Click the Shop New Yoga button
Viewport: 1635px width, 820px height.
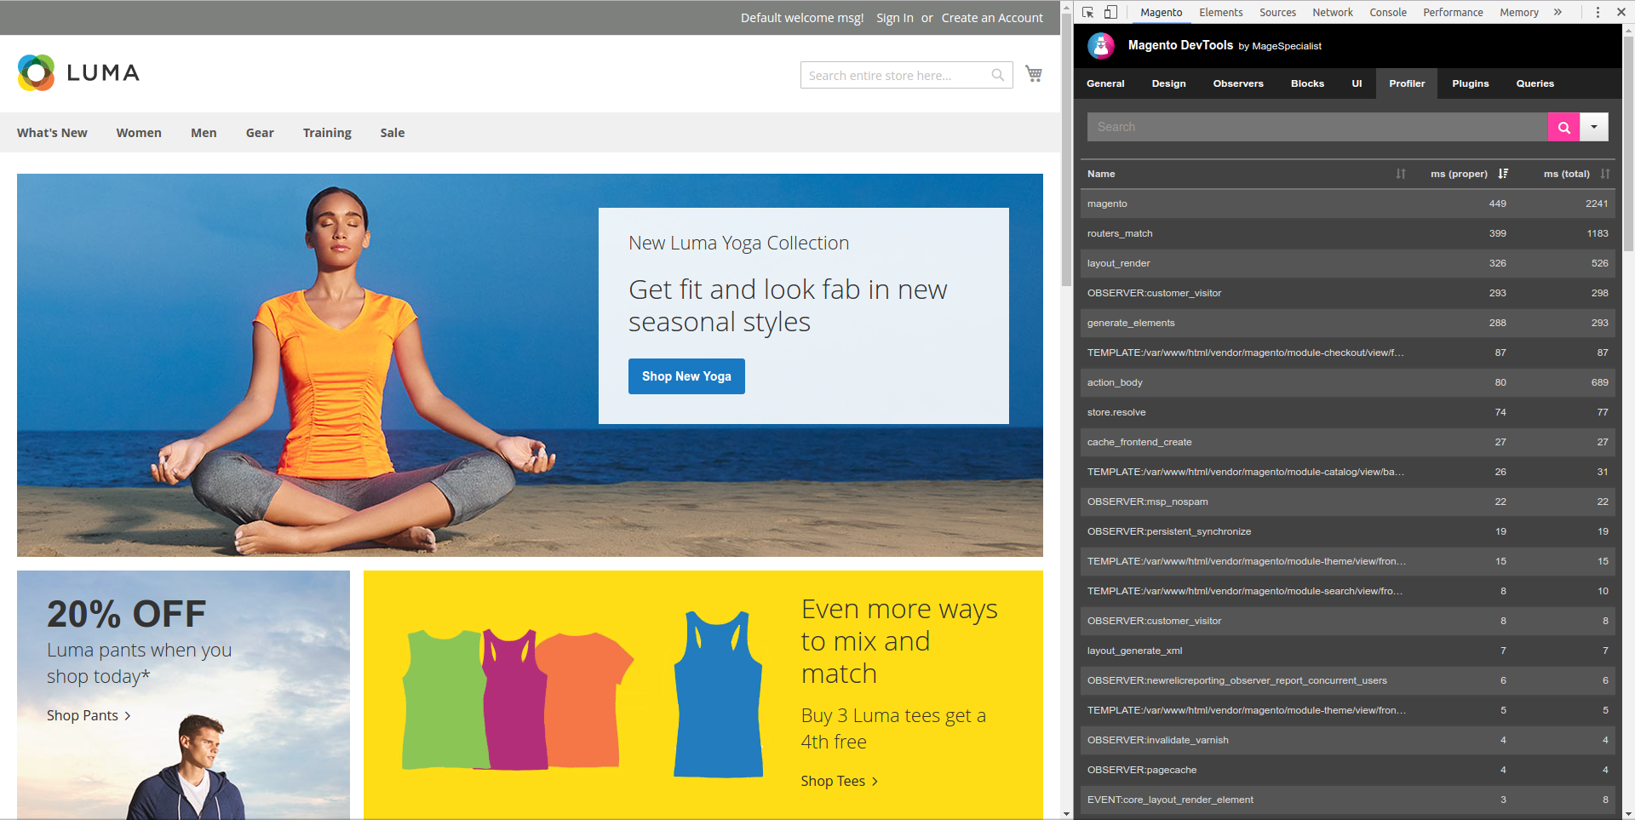tap(686, 376)
